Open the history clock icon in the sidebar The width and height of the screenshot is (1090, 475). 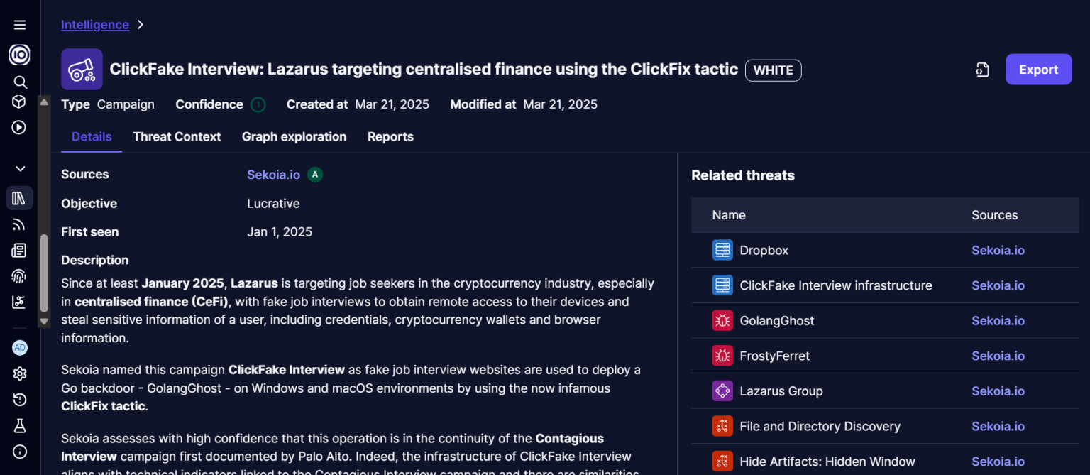[20, 400]
